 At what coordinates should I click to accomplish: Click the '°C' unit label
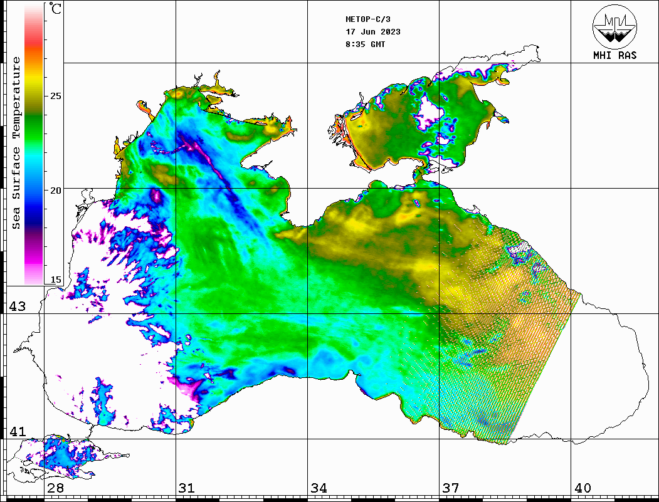click(55, 8)
